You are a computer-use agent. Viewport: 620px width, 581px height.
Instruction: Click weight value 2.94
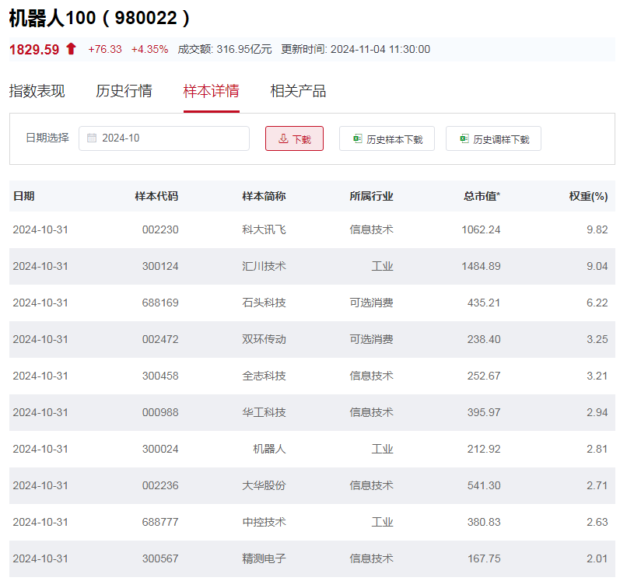pos(597,412)
